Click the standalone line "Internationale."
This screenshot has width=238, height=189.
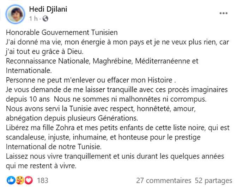[x=29, y=71]
